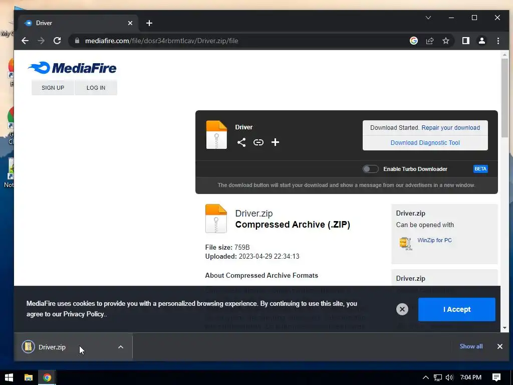Click the SIGN UP button
The image size is (513, 385).
[x=53, y=88]
